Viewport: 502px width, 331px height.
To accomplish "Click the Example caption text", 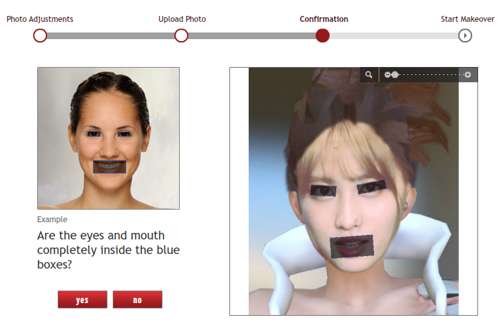I will coord(52,220).
